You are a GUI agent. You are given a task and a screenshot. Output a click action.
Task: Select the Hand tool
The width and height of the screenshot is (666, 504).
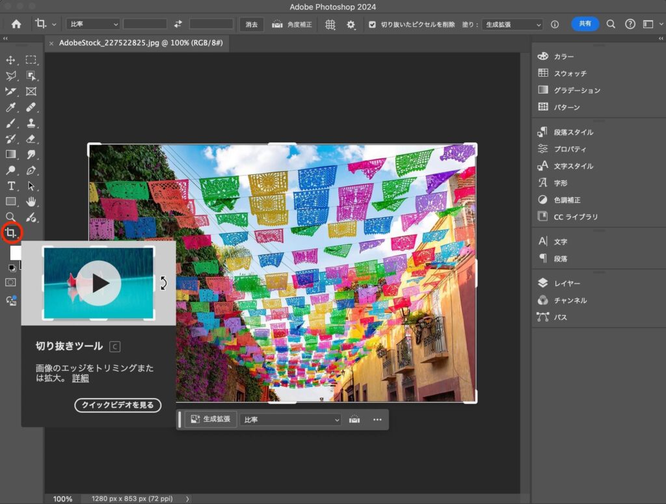pos(31,202)
